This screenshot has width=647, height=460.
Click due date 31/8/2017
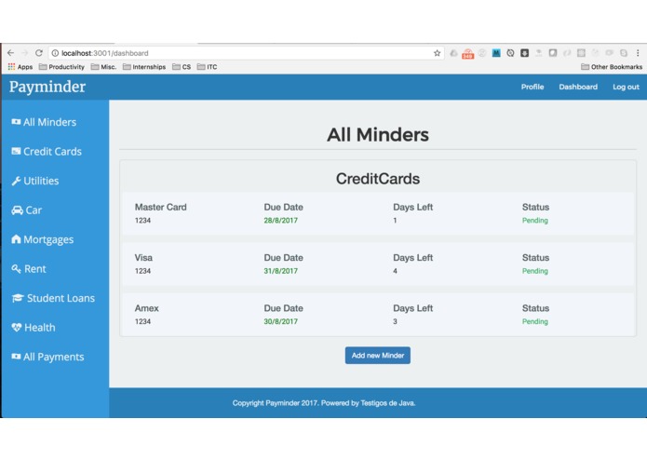coord(280,271)
